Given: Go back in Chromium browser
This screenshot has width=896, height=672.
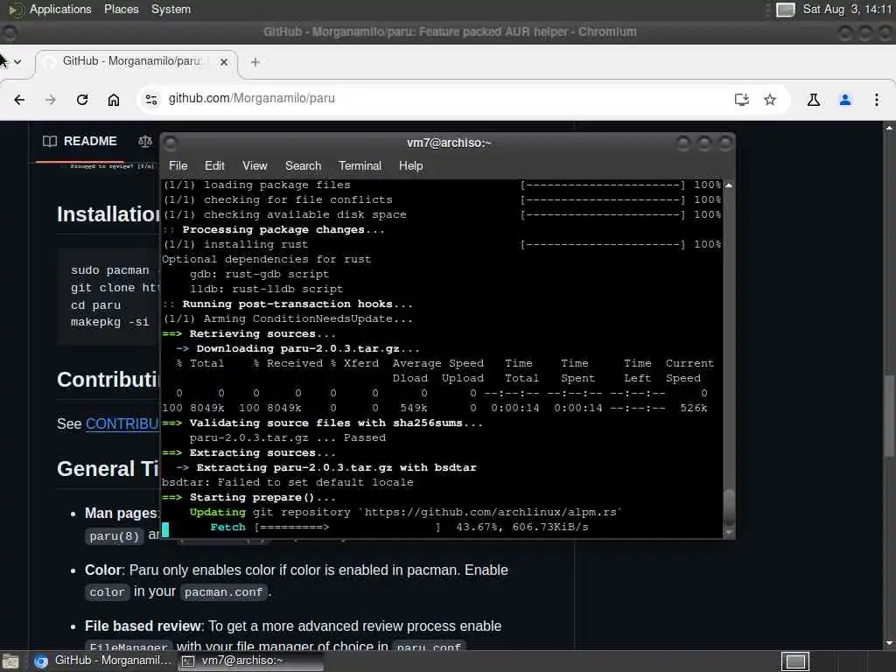Looking at the screenshot, I should tap(19, 100).
